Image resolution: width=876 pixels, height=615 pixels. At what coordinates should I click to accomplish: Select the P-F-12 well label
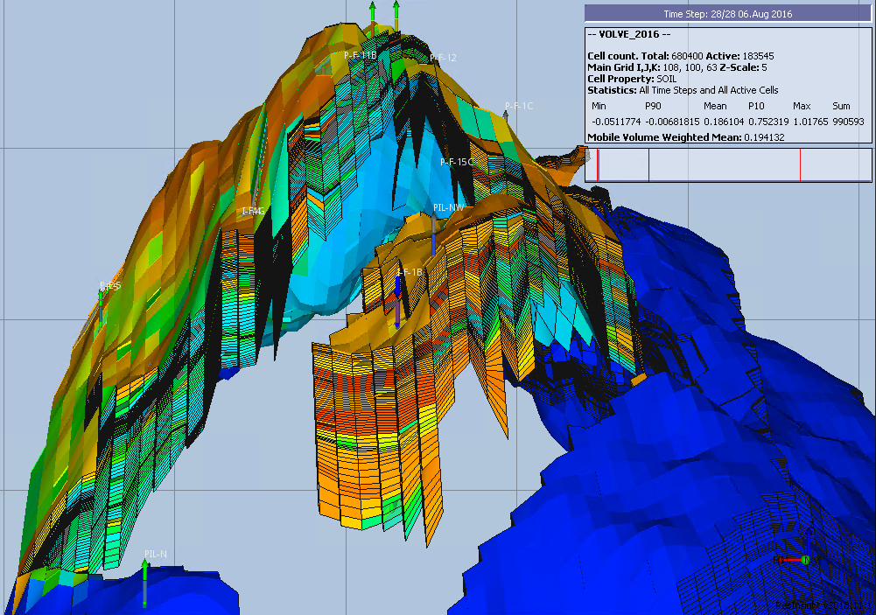[x=443, y=58]
